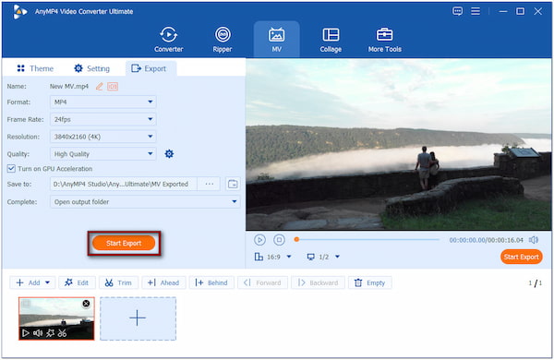Image resolution: width=554 pixels, height=360 pixels.
Task: Click the file name New MV.mp4
Action: point(69,86)
